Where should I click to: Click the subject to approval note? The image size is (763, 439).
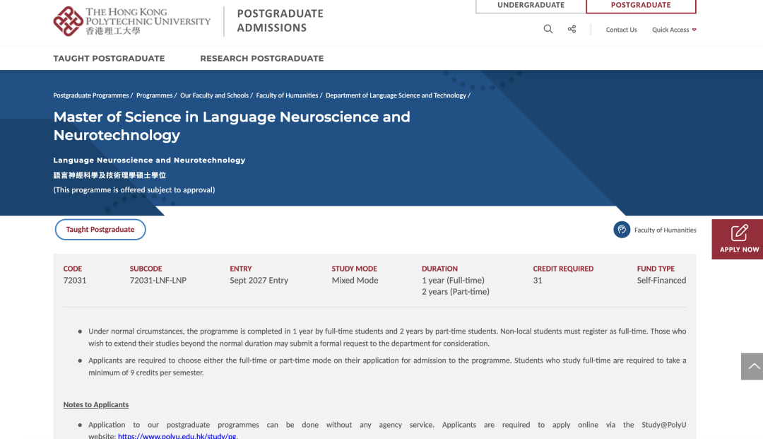click(x=134, y=190)
